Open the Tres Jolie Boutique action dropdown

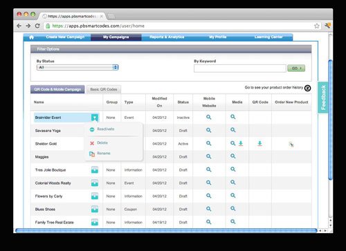pos(95,170)
